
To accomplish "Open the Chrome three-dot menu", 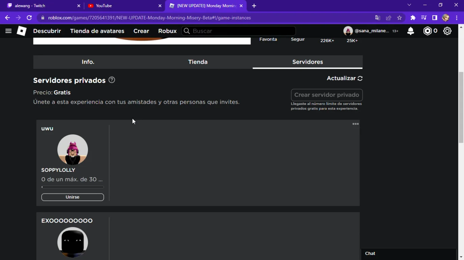I will (457, 18).
